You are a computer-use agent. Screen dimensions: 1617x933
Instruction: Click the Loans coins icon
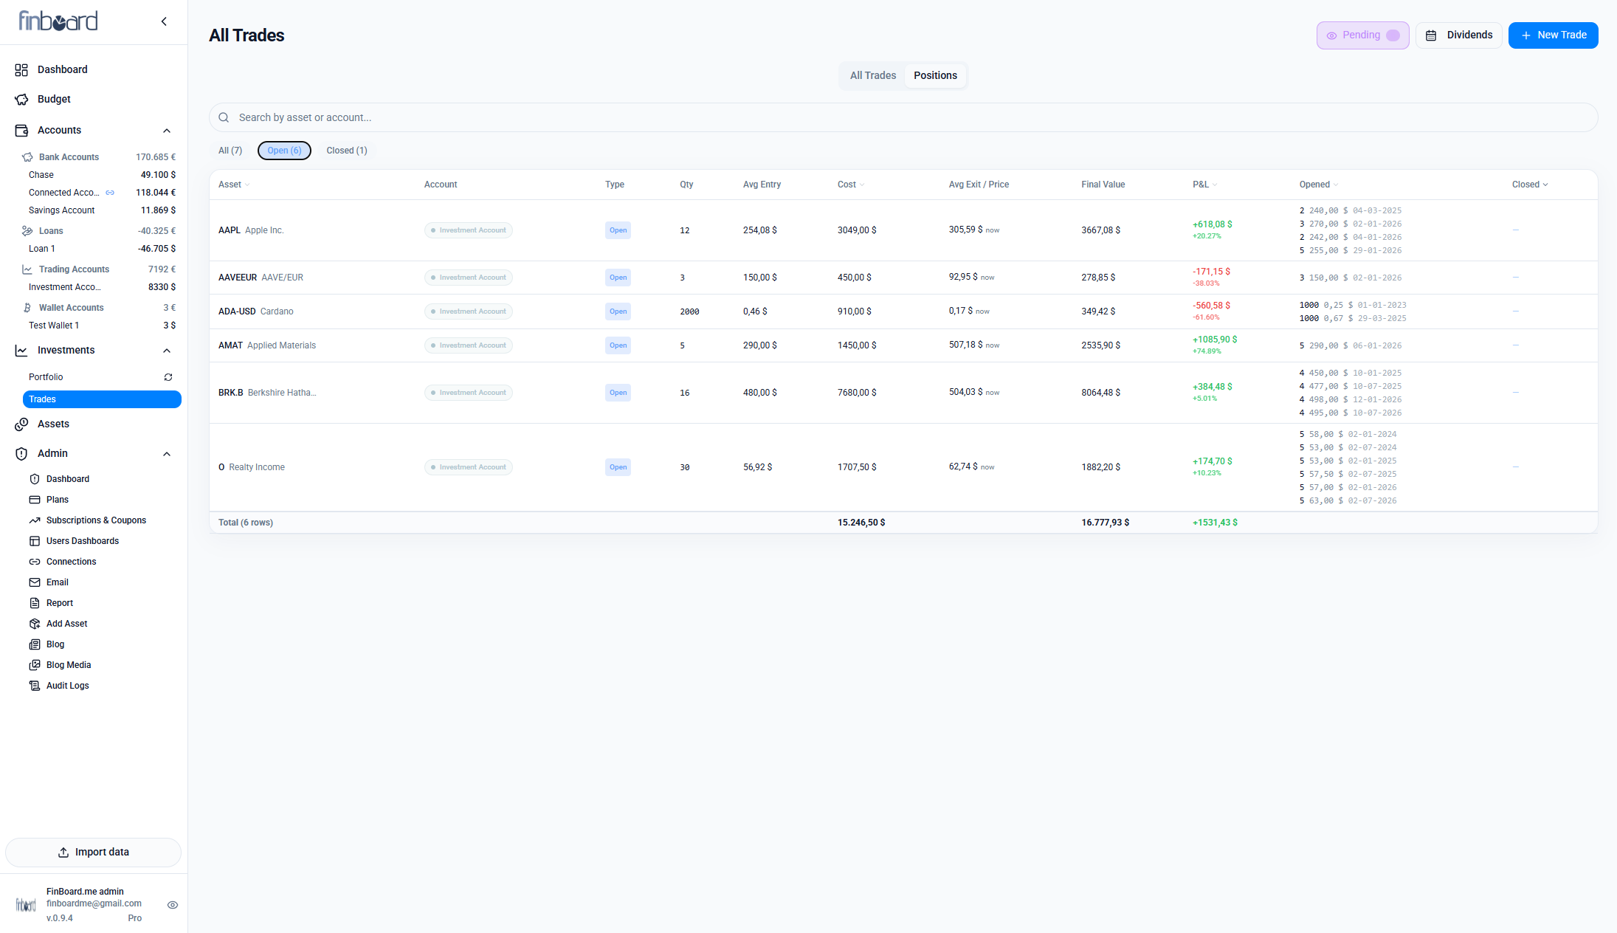pos(27,231)
